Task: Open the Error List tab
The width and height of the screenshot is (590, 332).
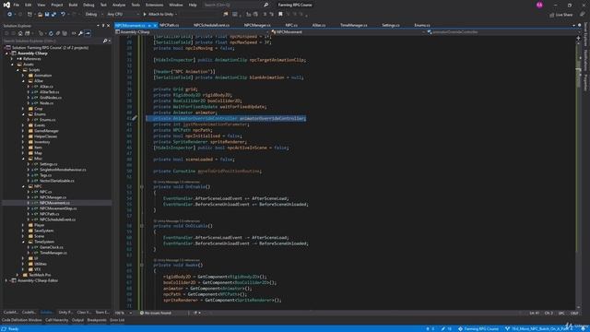Action: [x=117, y=320]
